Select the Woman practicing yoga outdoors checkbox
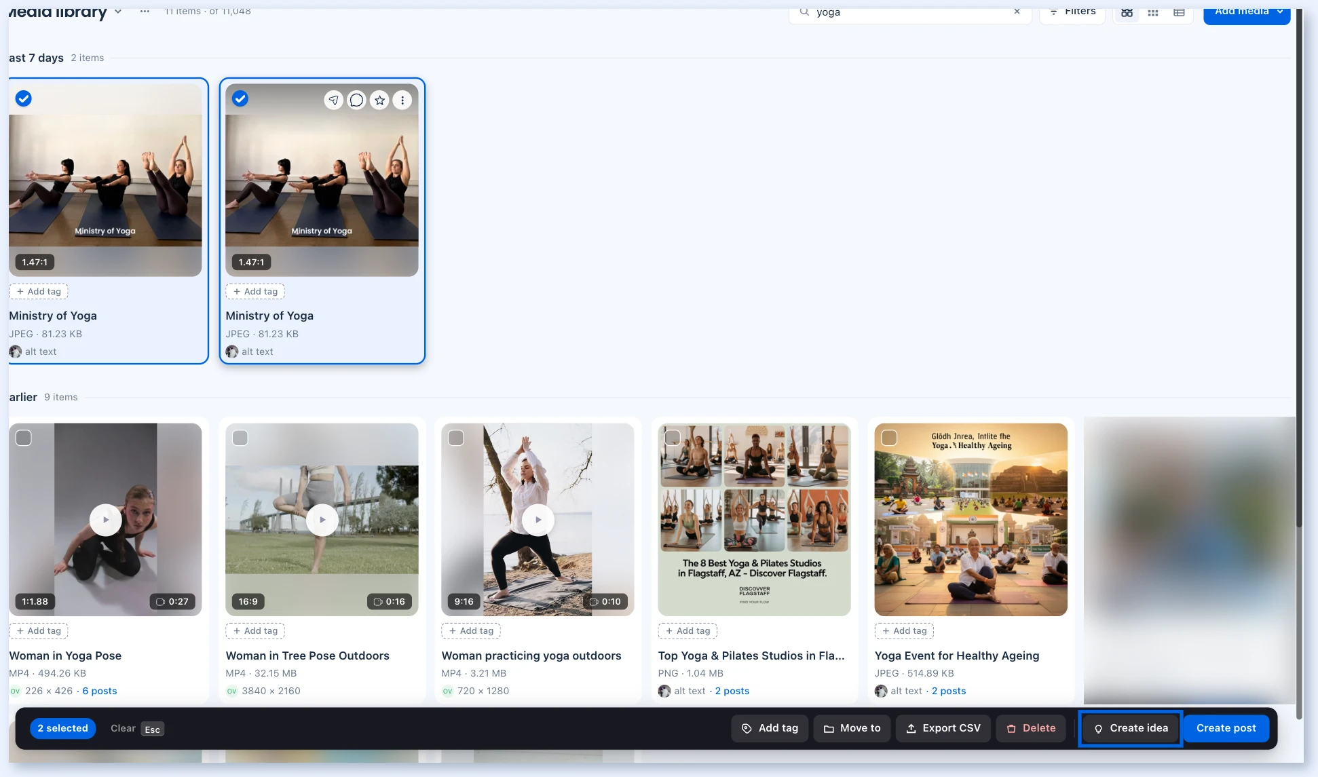 (x=456, y=438)
